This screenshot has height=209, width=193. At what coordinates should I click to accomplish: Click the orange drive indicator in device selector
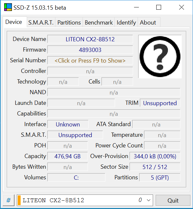click(19, 200)
